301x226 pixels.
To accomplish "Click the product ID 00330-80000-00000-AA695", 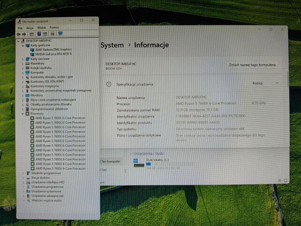I will tap(198, 122).
